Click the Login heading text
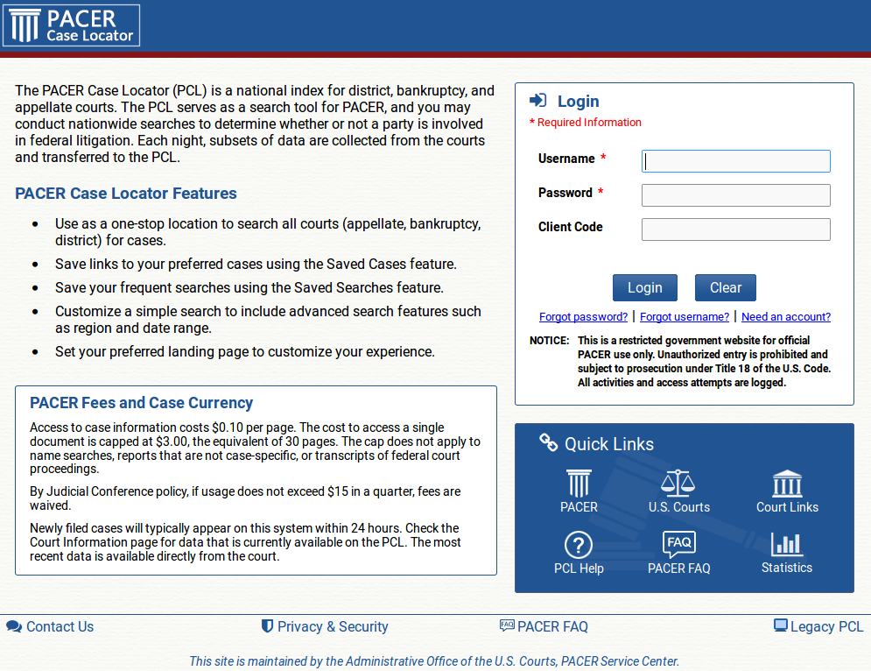Viewport: 871px width, 671px height. [x=579, y=102]
